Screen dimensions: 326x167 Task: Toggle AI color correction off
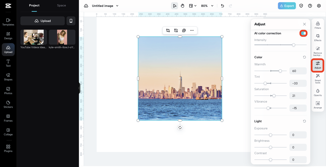303,33
